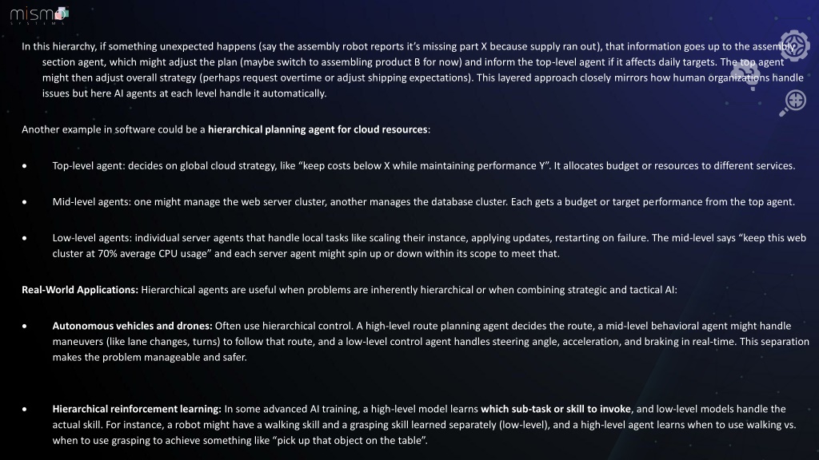819x460 pixels.
Task: Click the sentence starting 'Another example in software'
Action: tap(226, 129)
